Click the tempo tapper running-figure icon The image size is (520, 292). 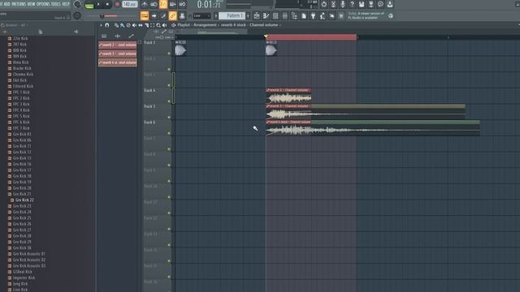[x=323, y=15]
